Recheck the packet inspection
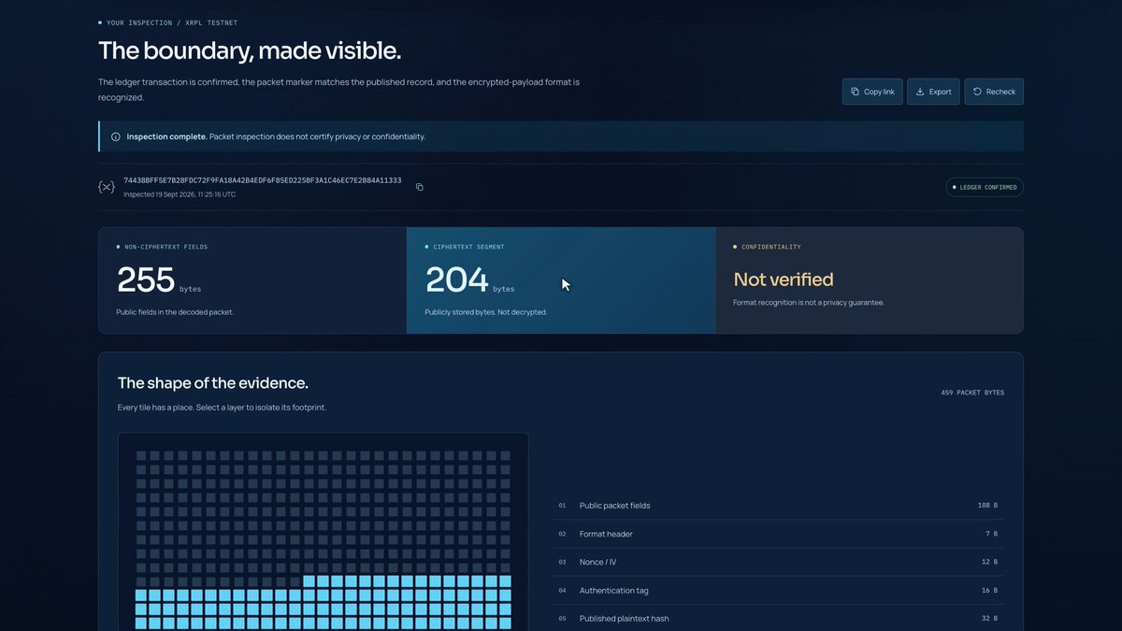Image resolution: width=1122 pixels, height=631 pixels. coord(994,92)
